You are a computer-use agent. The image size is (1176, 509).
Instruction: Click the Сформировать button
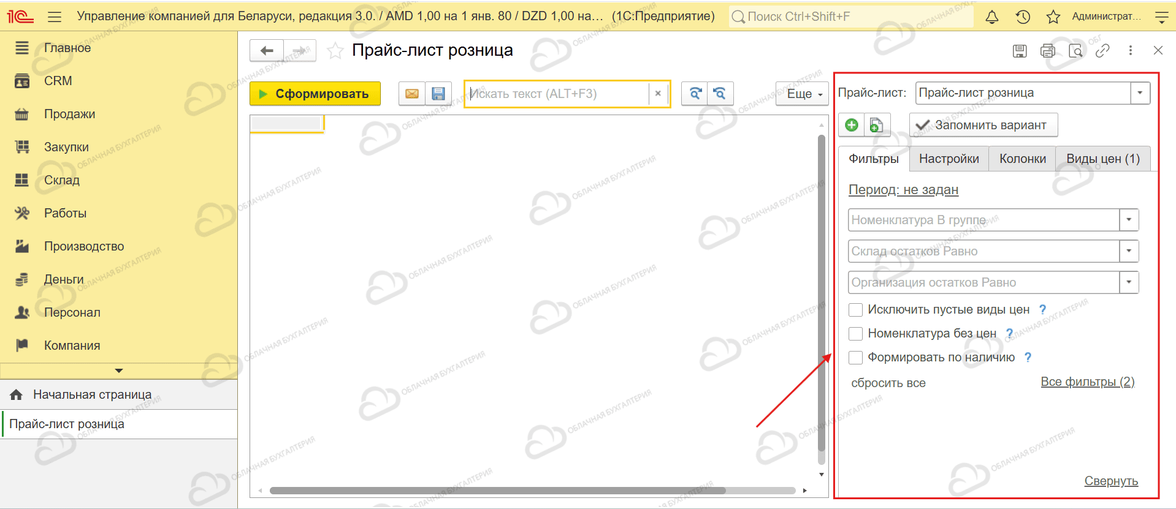(x=315, y=94)
